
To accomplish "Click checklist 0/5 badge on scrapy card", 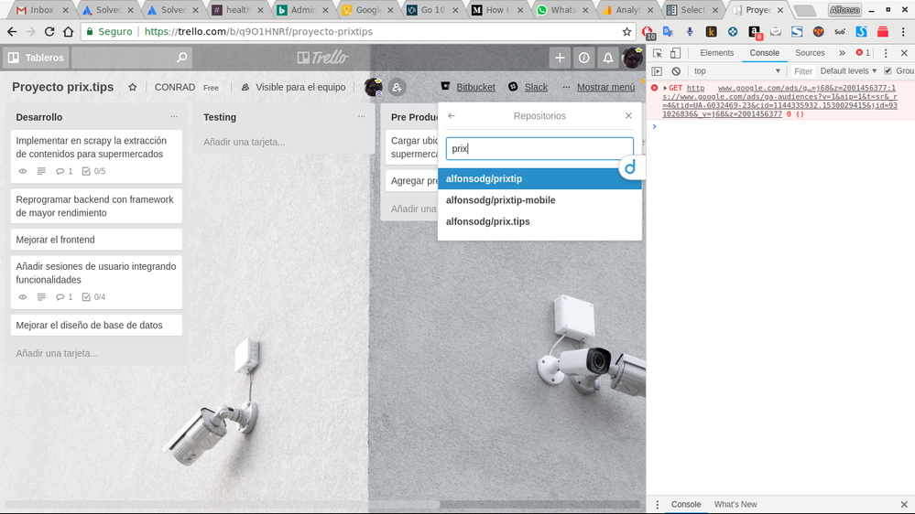I will 93,171.
